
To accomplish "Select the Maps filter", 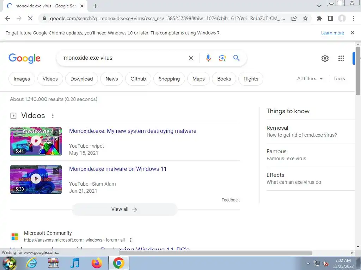I will pyautogui.click(x=198, y=79).
